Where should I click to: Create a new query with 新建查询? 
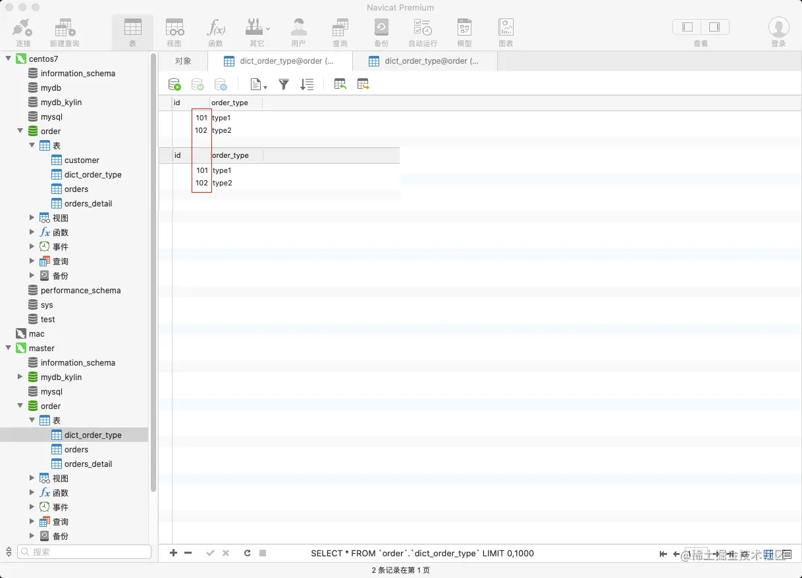click(65, 32)
